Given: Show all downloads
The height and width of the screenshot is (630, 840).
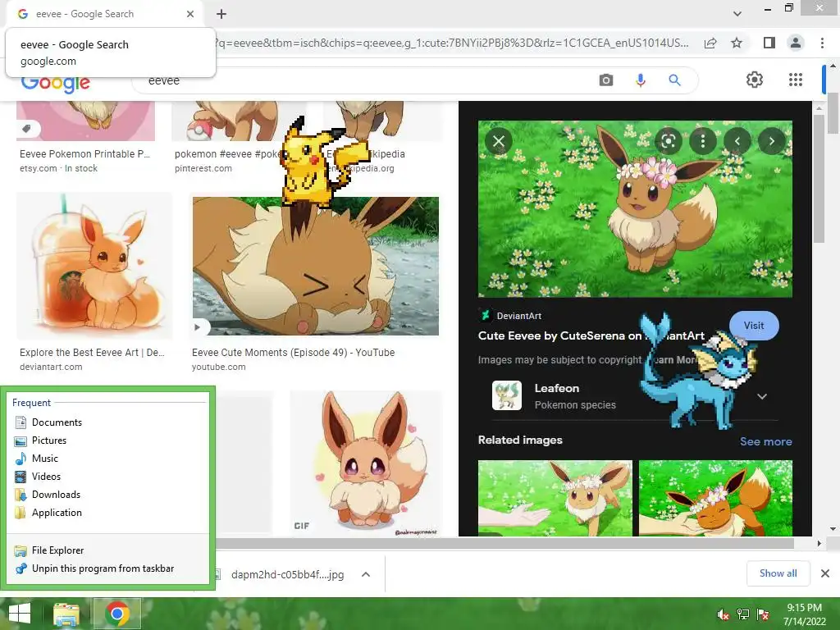Looking at the screenshot, I should [778, 573].
